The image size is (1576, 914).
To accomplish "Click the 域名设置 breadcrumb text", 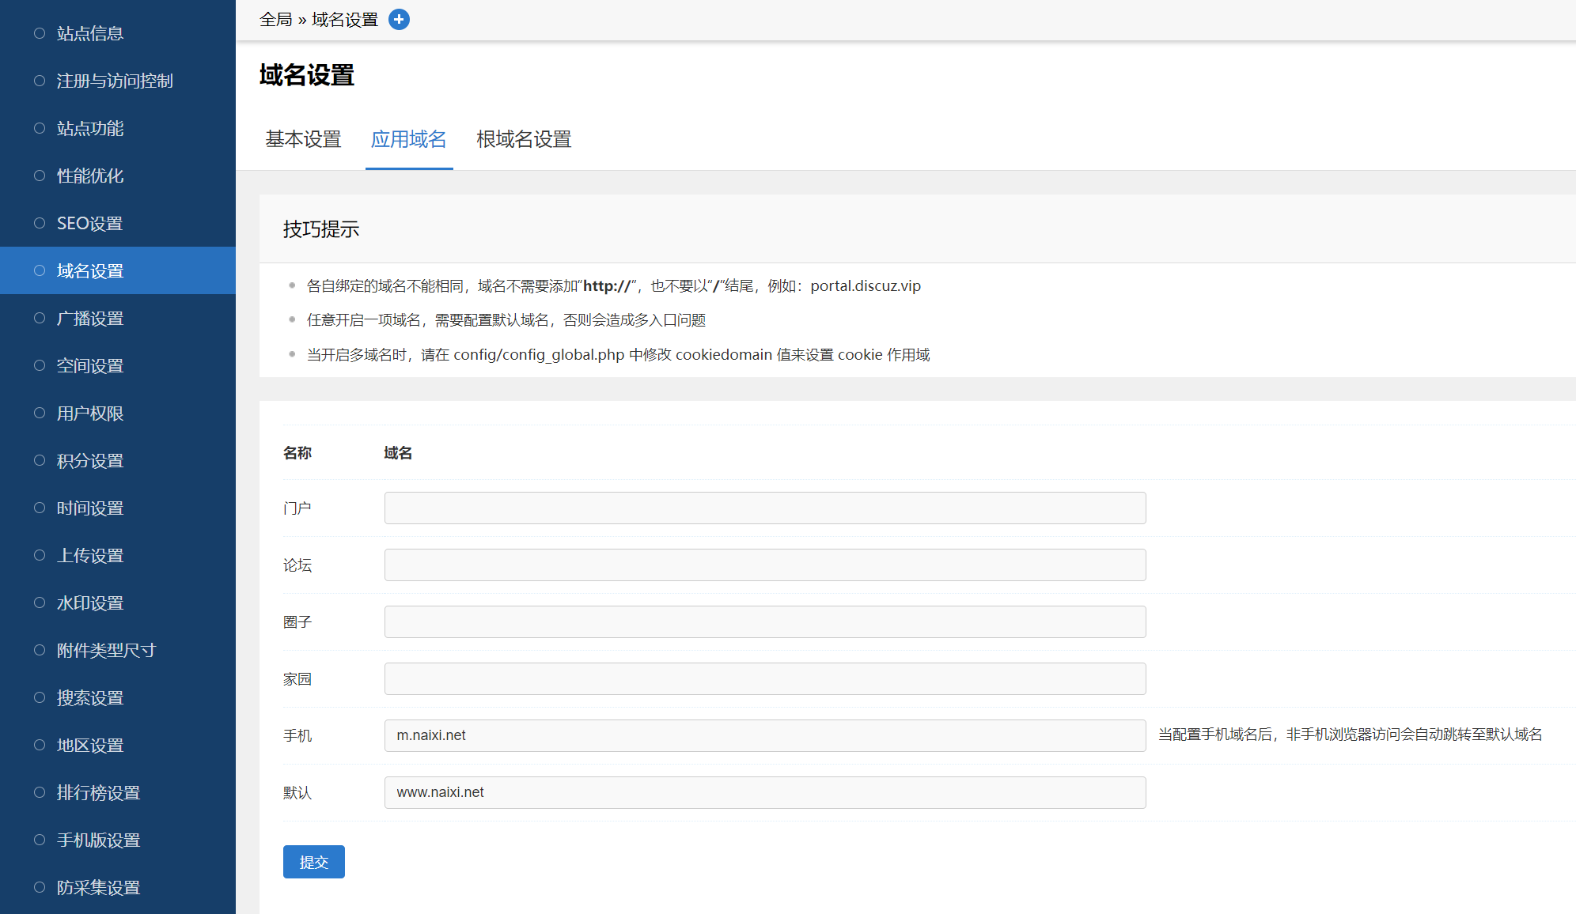I will [345, 20].
